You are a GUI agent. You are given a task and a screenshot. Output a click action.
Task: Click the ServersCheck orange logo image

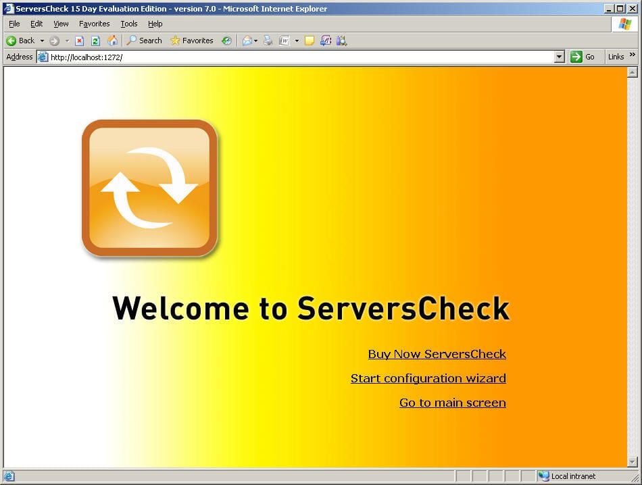(150, 188)
